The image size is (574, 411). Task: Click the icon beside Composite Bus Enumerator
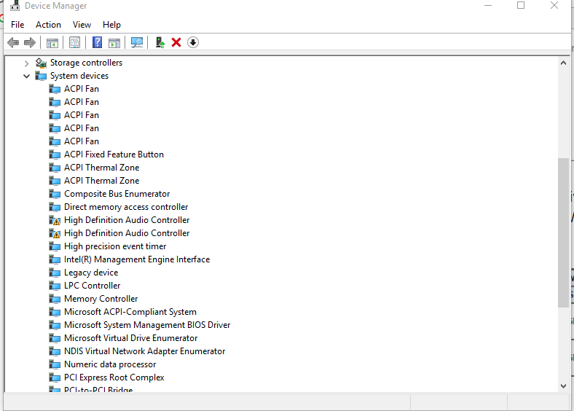(x=55, y=194)
